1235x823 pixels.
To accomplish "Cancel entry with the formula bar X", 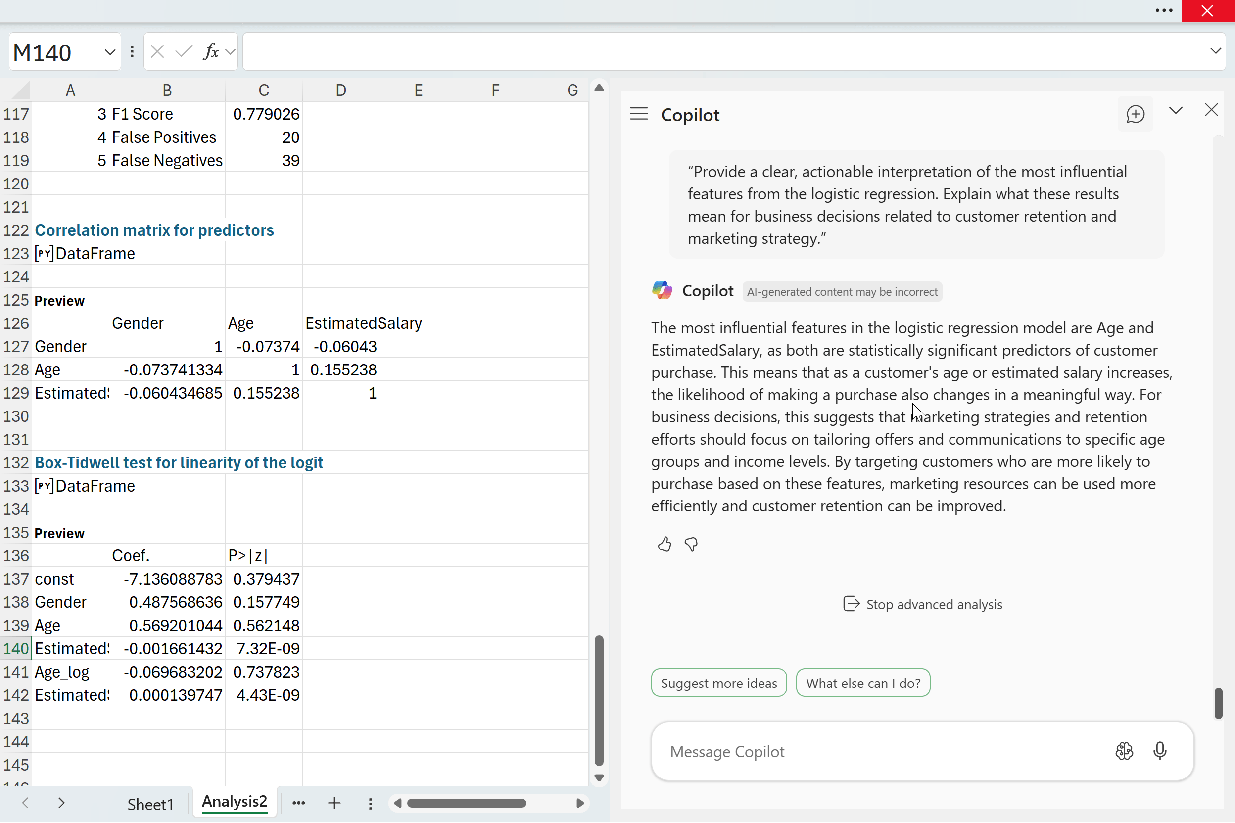I will coord(156,51).
